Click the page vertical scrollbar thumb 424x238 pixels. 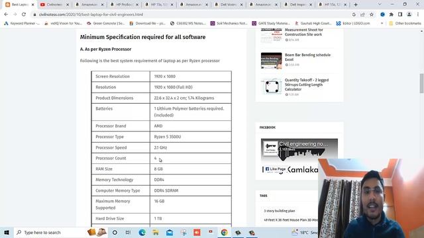(421, 83)
